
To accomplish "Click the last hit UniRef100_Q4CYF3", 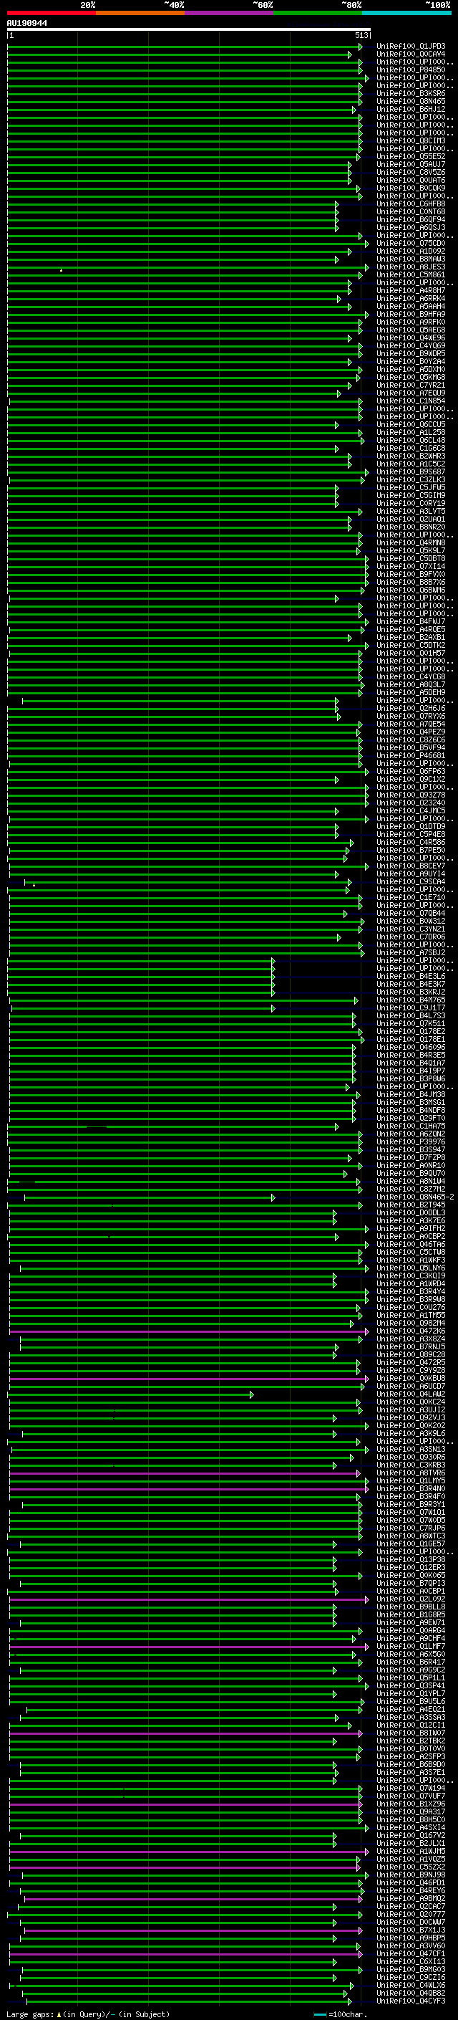I will [x=411, y=2001].
